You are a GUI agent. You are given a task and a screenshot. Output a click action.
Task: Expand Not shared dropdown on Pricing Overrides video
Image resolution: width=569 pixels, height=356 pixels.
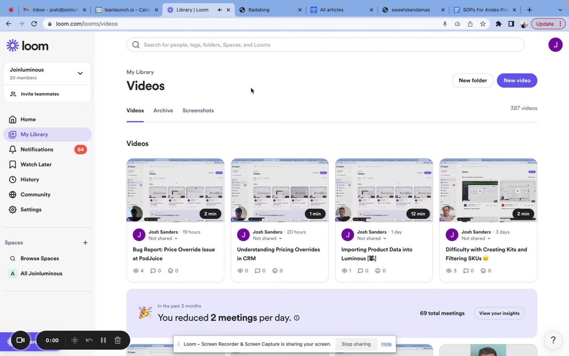[x=267, y=239]
